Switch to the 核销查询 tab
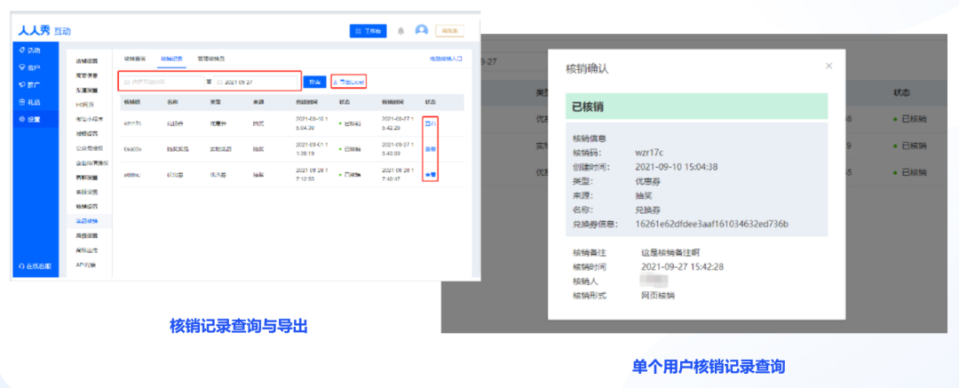The image size is (959, 388). coord(135,59)
